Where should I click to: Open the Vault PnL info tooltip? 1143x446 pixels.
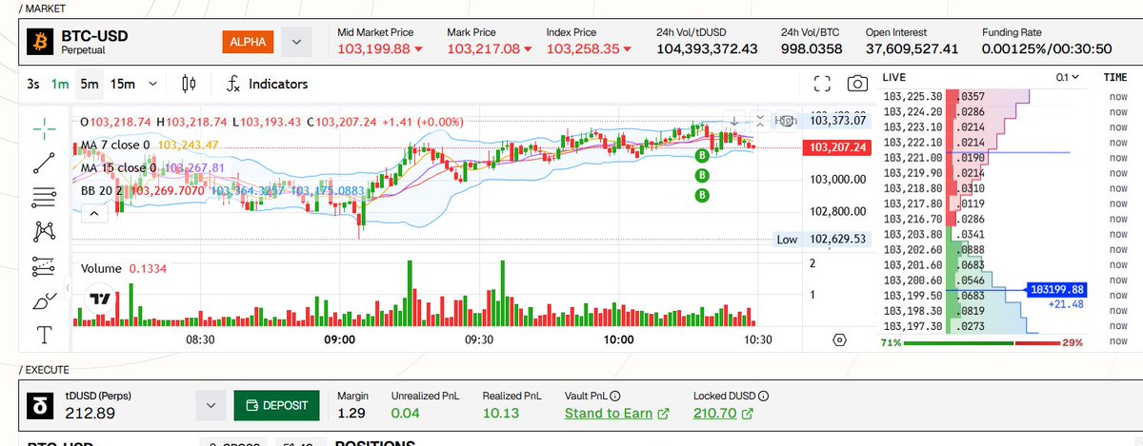point(615,396)
